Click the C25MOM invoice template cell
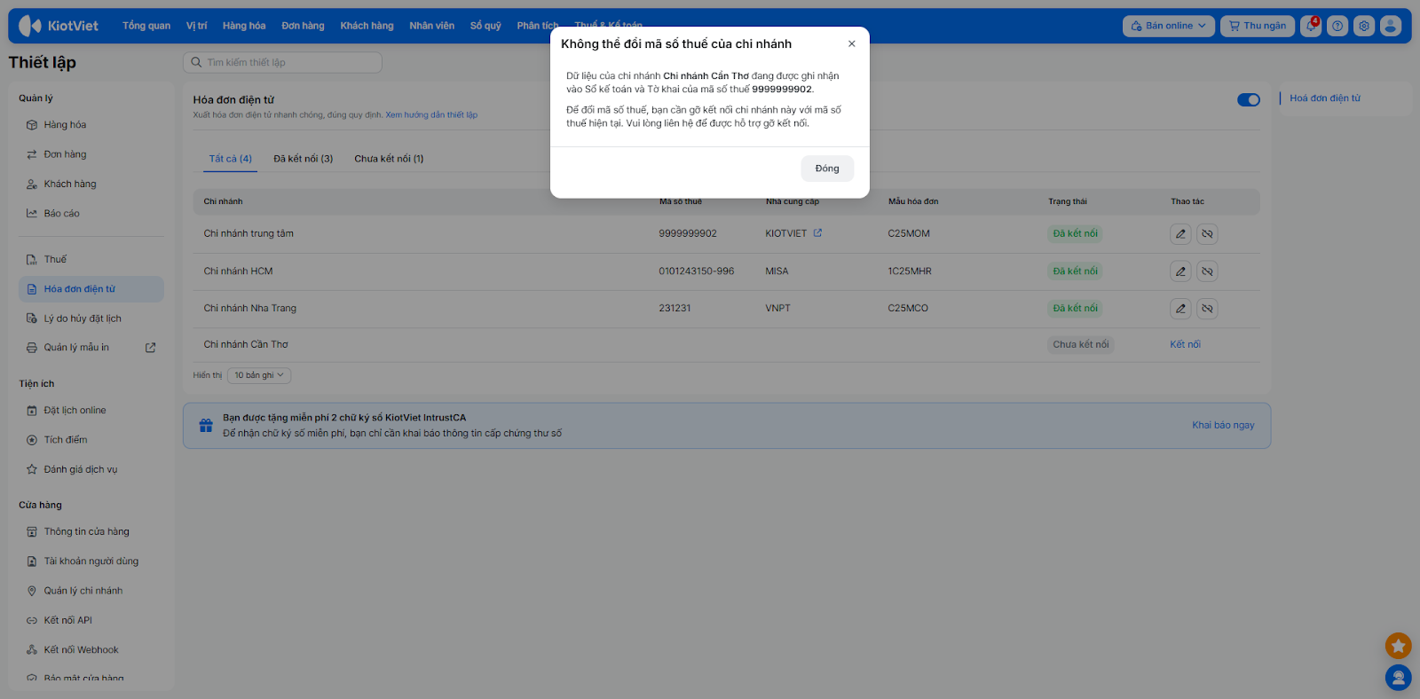The height and width of the screenshot is (699, 1420). [909, 234]
